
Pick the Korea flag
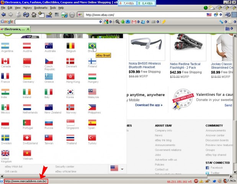[70, 92]
